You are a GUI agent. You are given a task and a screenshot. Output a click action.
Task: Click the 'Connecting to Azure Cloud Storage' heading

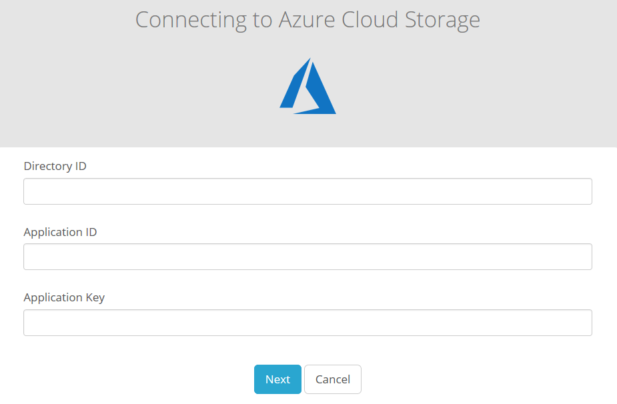[307, 19]
